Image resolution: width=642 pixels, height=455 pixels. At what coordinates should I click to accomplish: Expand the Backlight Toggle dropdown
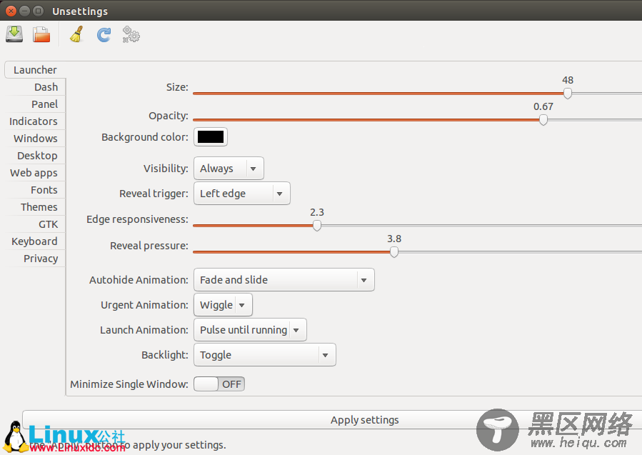pos(264,355)
